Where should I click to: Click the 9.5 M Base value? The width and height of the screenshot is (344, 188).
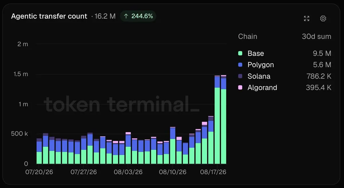coord(321,53)
